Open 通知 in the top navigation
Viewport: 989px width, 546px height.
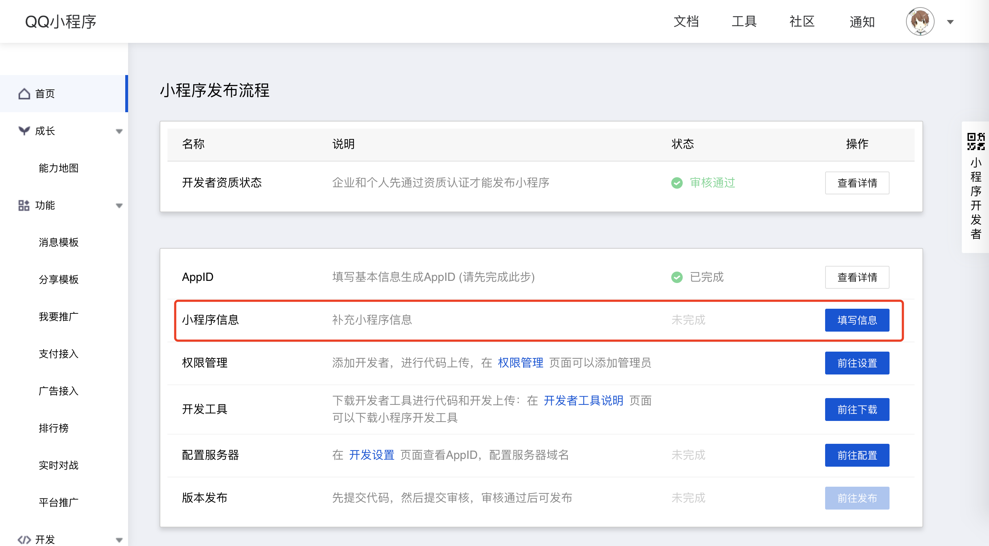(862, 22)
